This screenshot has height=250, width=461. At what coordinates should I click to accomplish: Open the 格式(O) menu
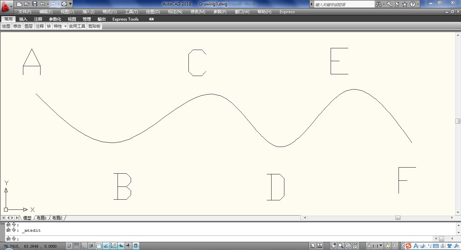(x=109, y=12)
